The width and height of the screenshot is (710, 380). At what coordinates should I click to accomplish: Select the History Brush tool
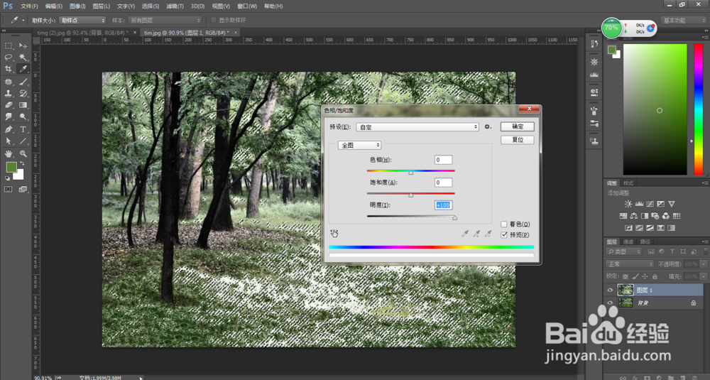[23, 93]
